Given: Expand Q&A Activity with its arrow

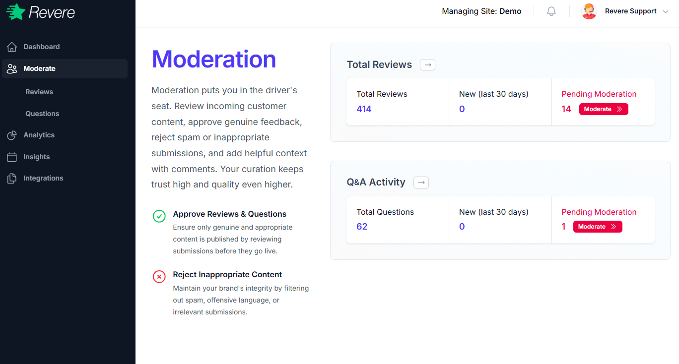Looking at the screenshot, I should click(421, 182).
